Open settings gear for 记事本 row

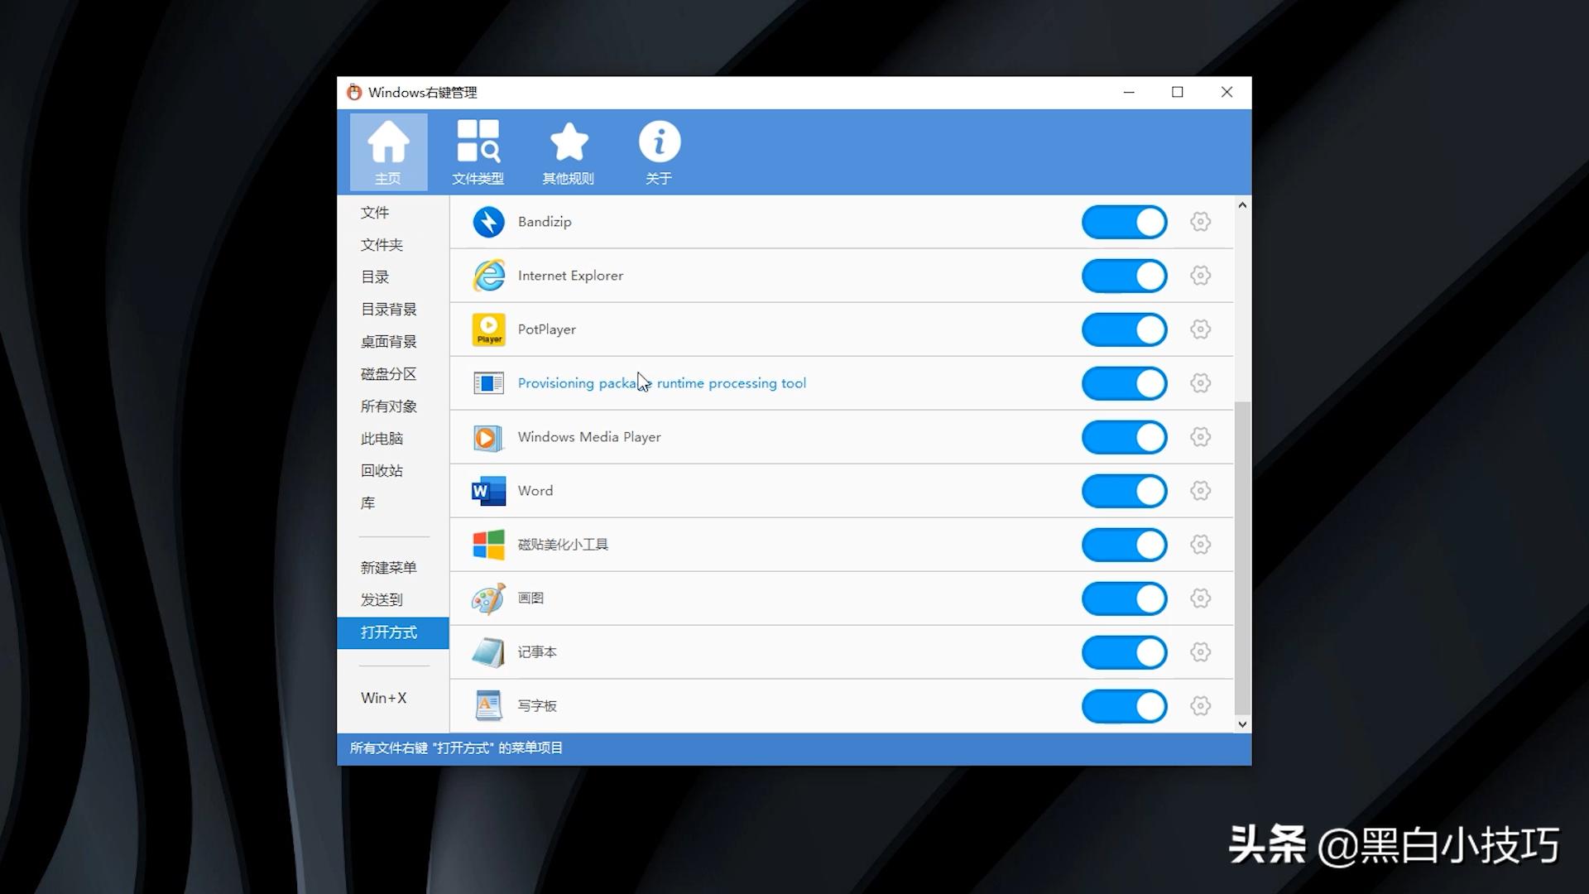1200,652
